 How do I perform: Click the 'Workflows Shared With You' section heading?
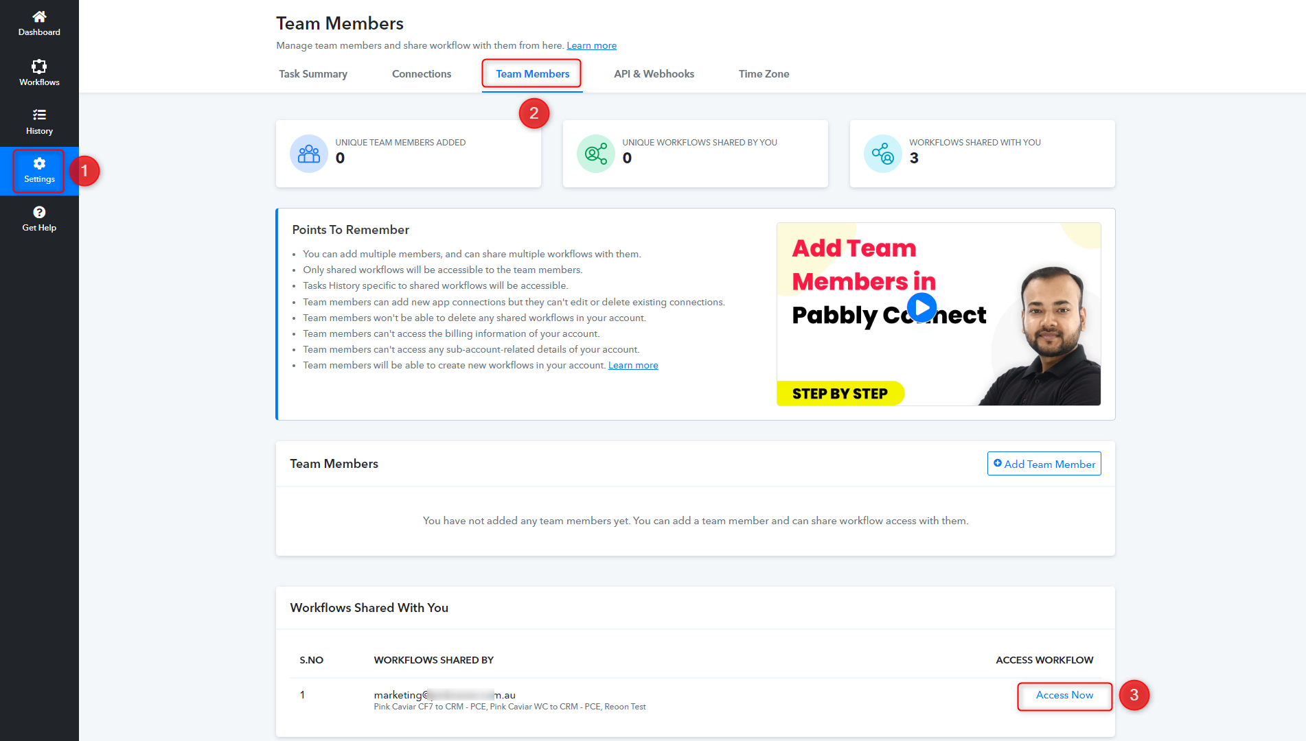click(369, 608)
